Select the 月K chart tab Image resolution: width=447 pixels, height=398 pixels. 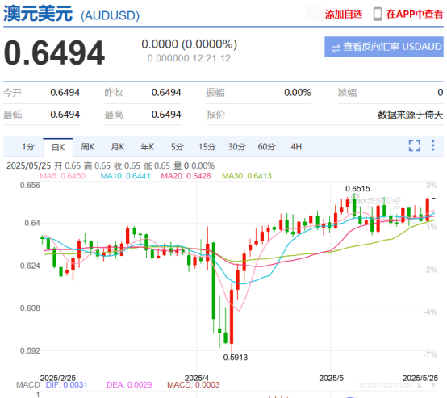118,147
